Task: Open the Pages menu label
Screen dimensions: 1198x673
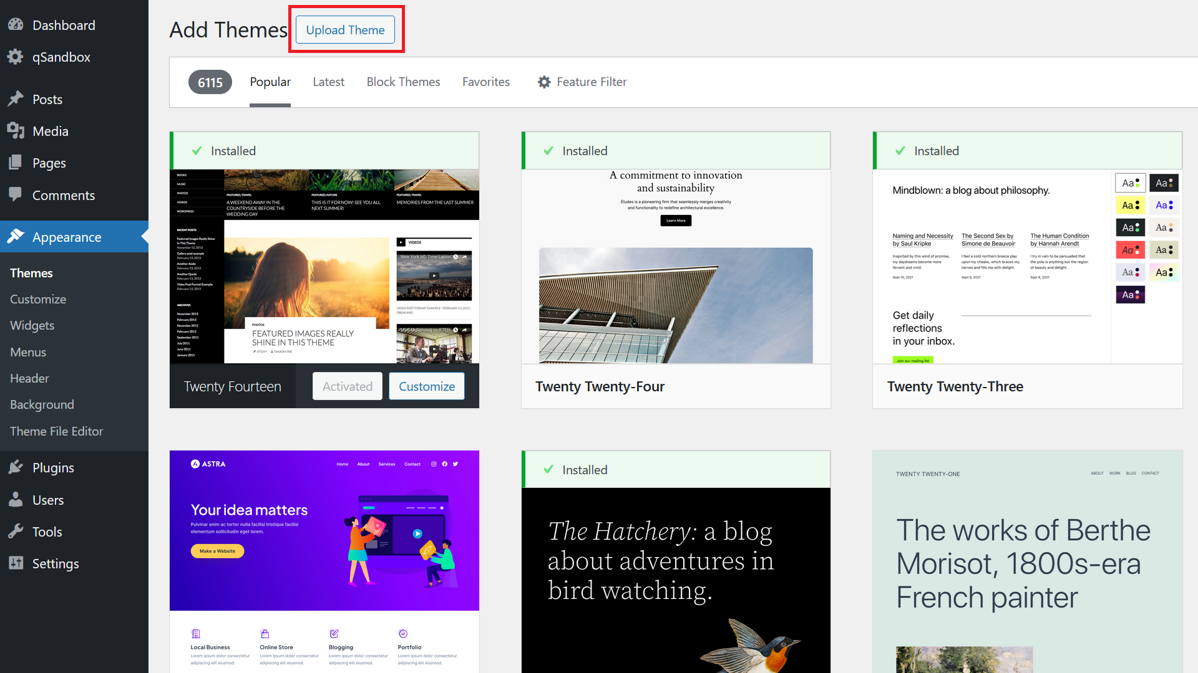Action: (49, 163)
